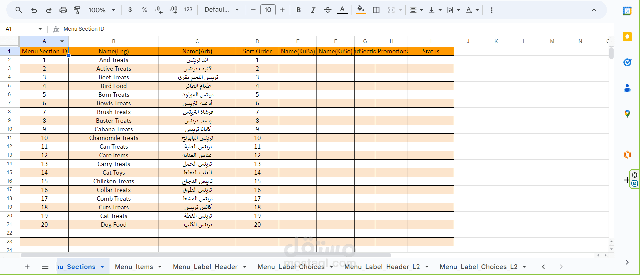Viewport: 640px width, 275px height.
Task: Get add-ons with the plus icon
Action: pos(626,180)
